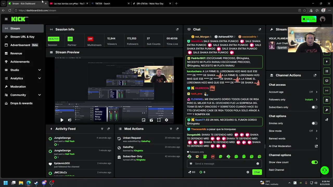Open File Explorer from the taskbar
Screen dimensions: 333x187
pos(21,183)
